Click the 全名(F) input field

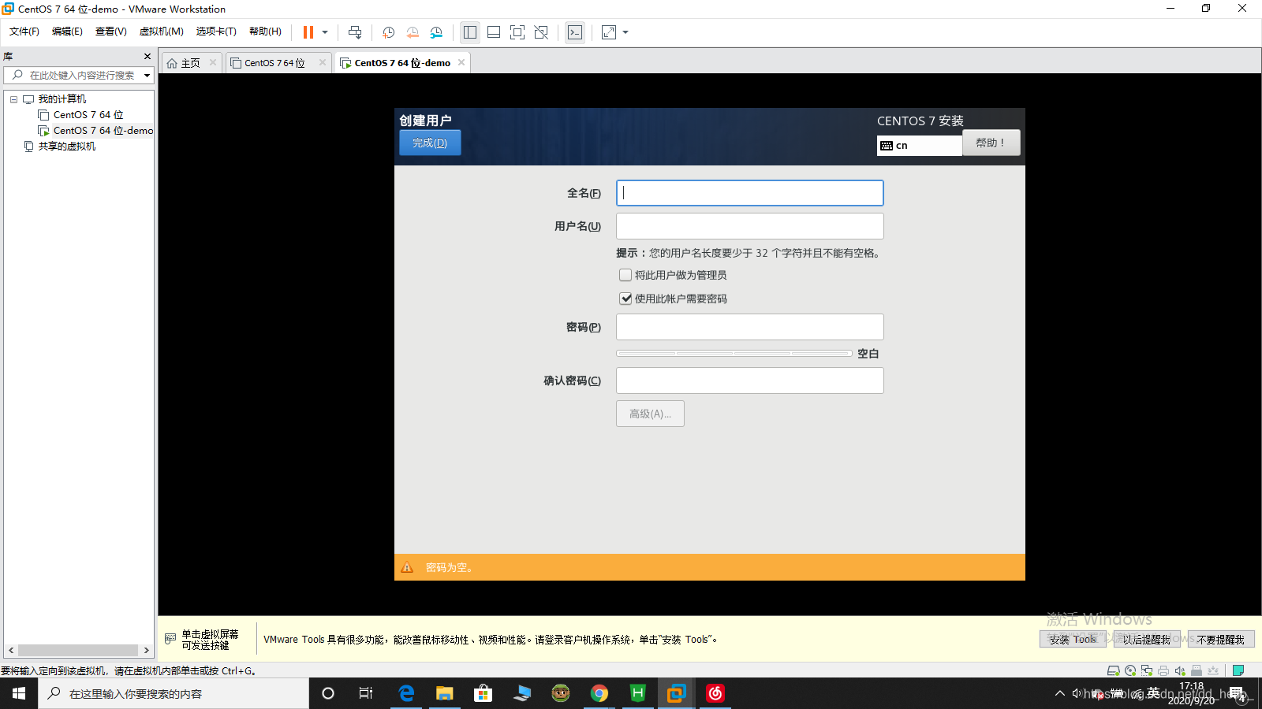pos(749,193)
